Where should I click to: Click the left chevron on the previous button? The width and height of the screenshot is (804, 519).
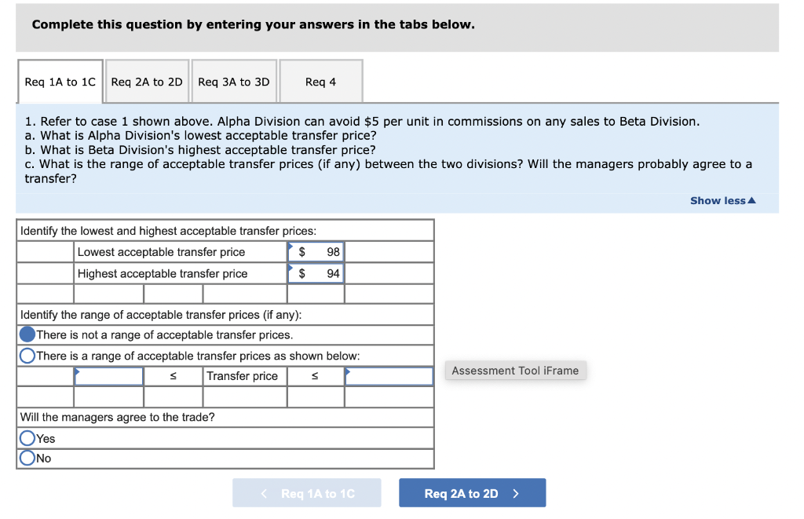(264, 493)
